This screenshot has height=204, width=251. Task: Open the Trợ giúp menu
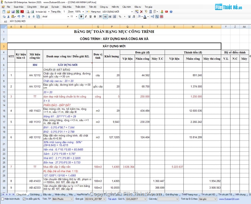coord(148,7)
